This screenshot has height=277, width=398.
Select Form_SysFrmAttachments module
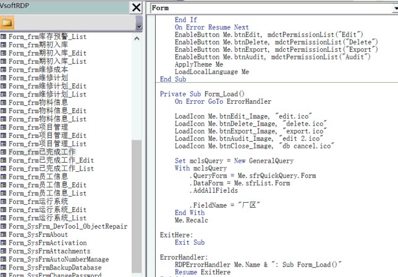(x=49, y=251)
